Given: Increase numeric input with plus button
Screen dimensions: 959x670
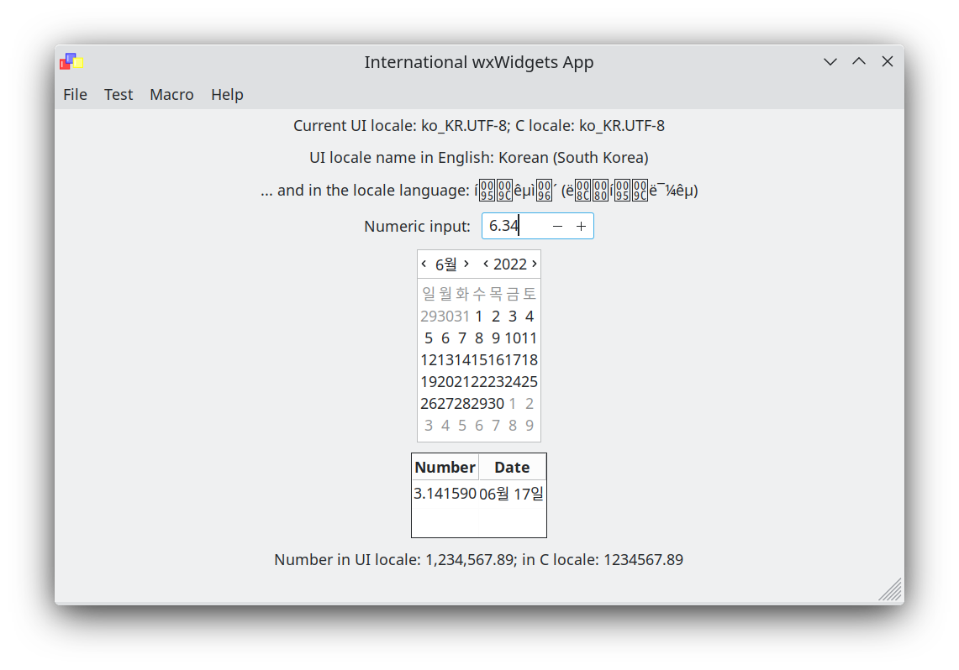Looking at the screenshot, I should point(581,226).
